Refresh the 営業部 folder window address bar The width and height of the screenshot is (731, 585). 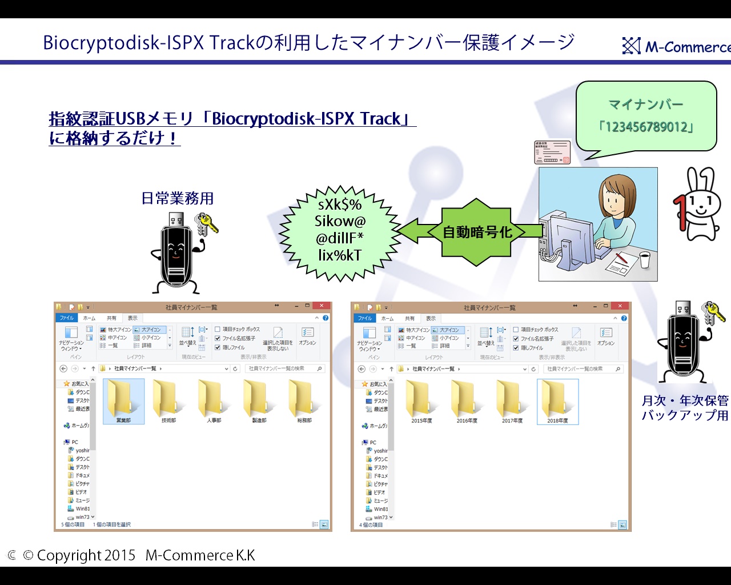click(235, 368)
